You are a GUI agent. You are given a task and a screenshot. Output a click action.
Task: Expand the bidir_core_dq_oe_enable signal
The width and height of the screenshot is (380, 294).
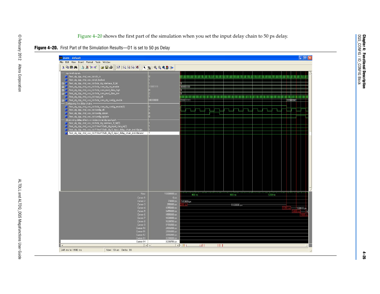63,87
